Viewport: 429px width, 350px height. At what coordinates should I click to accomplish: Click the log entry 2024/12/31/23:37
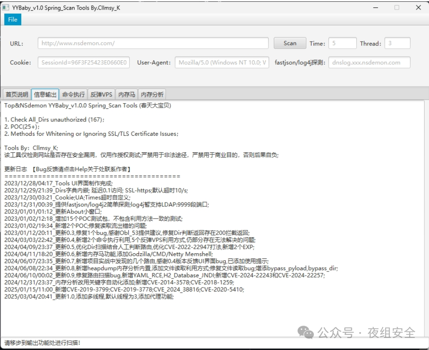pyautogui.click(x=119, y=282)
